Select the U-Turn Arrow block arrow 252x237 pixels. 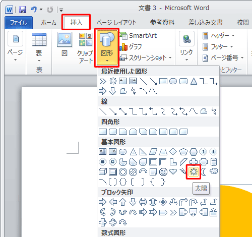click(194, 202)
